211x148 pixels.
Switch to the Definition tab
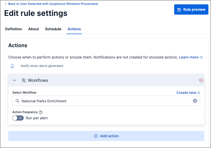[13, 29]
